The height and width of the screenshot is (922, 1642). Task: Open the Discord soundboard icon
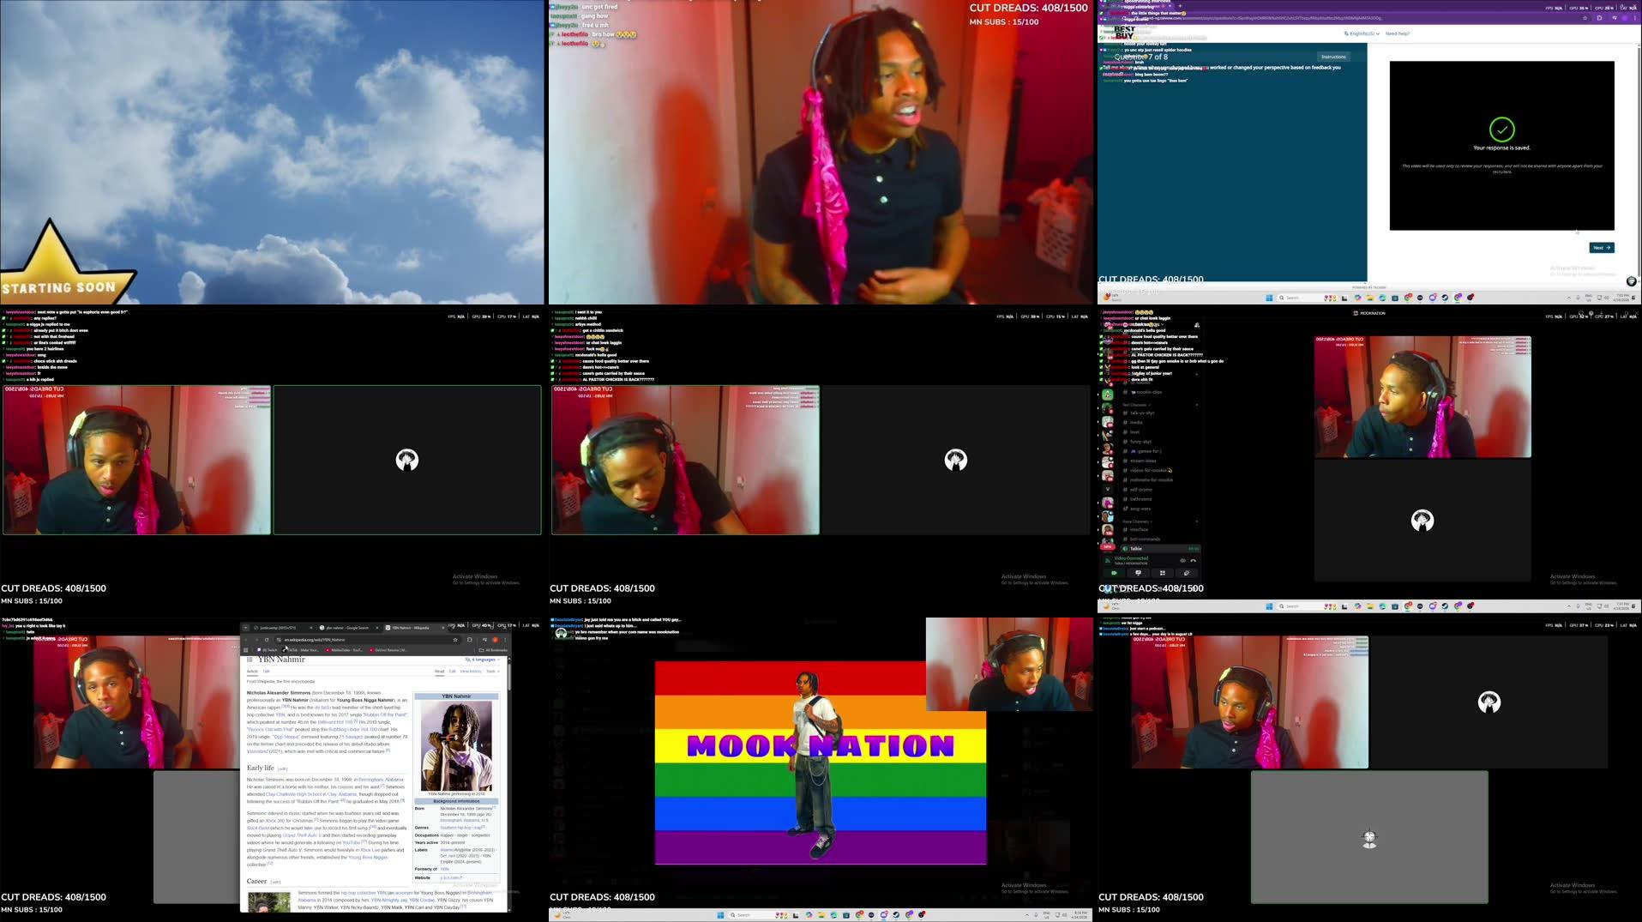pyautogui.click(x=1186, y=573)
